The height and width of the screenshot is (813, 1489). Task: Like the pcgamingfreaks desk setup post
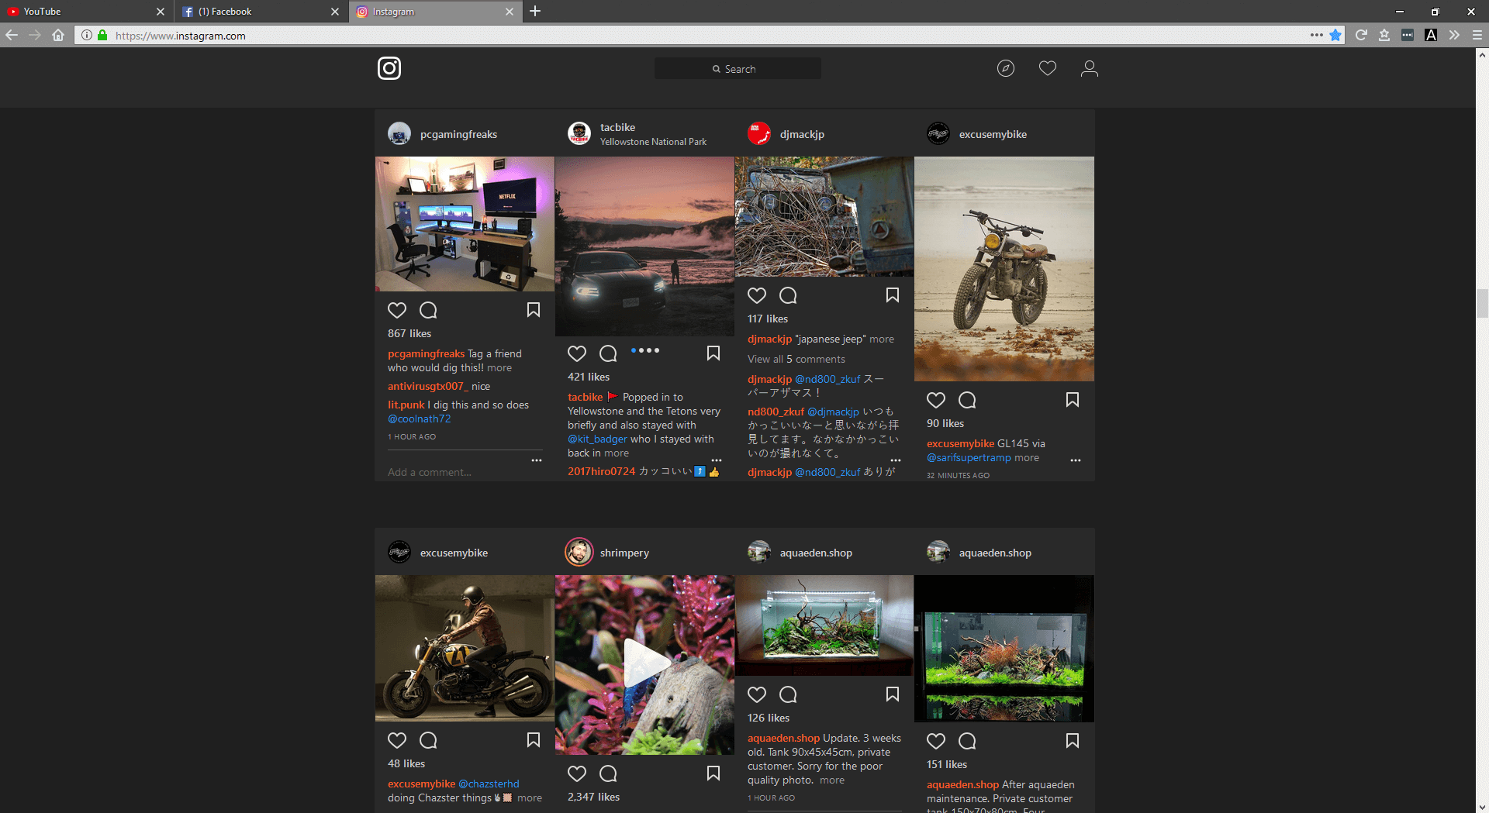point(397,310)
